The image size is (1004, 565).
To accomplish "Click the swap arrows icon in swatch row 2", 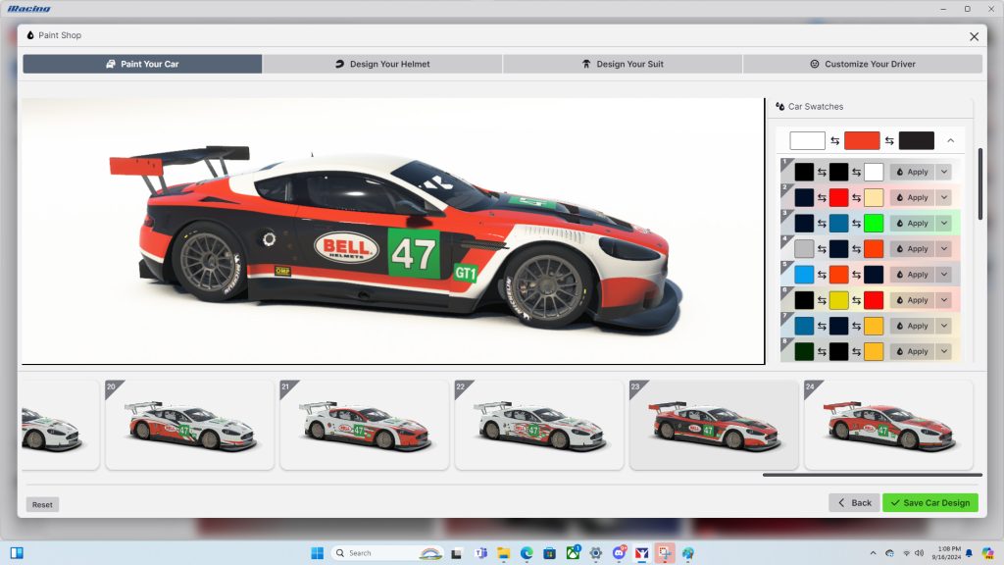I will (x=821, y=198).
